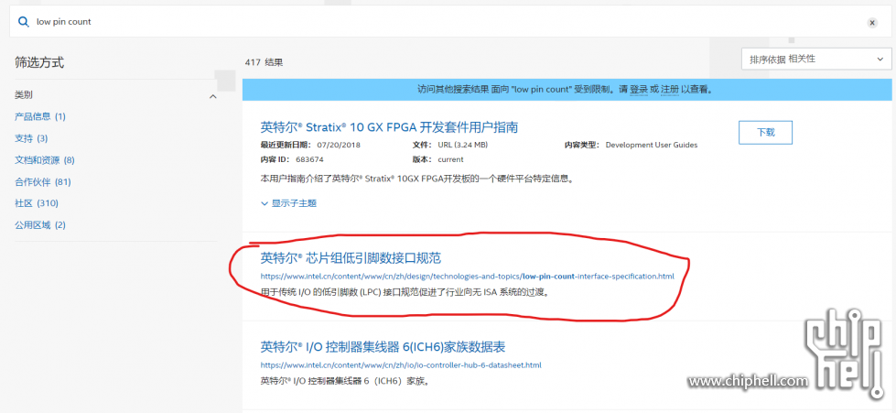This screenshot has width=896, height=413.
Task: Click the search magnifier icon
Action: (x=24, y=22)
